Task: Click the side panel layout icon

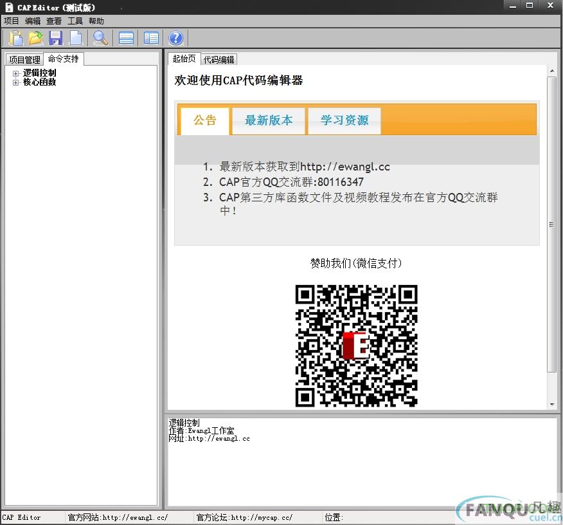Action: click(151, 38)
